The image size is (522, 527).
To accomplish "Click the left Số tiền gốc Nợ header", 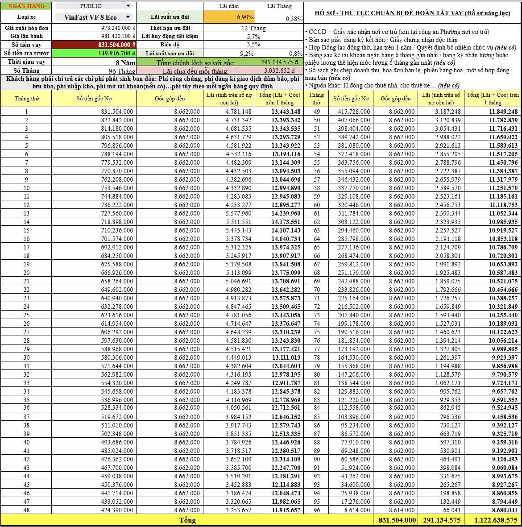I will tap(94, 99).
